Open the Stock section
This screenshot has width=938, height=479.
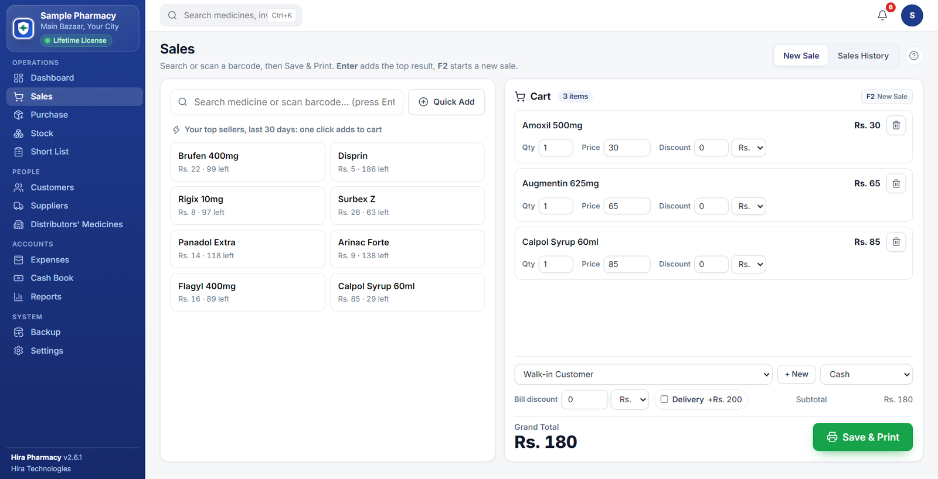point(74,134)
